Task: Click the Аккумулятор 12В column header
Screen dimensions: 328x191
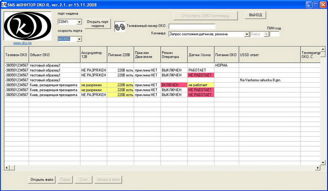Action: point(93,54)
